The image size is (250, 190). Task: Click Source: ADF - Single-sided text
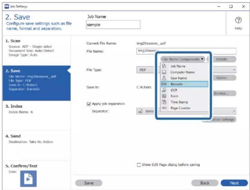coord(30,46)
